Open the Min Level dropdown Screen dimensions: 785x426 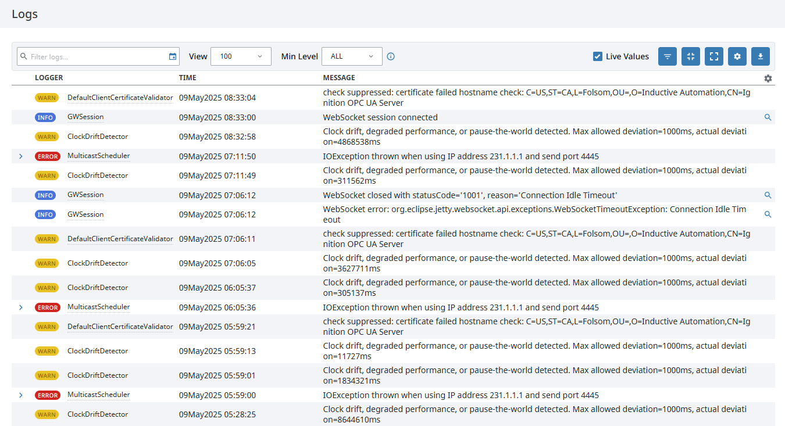(352, 56)
